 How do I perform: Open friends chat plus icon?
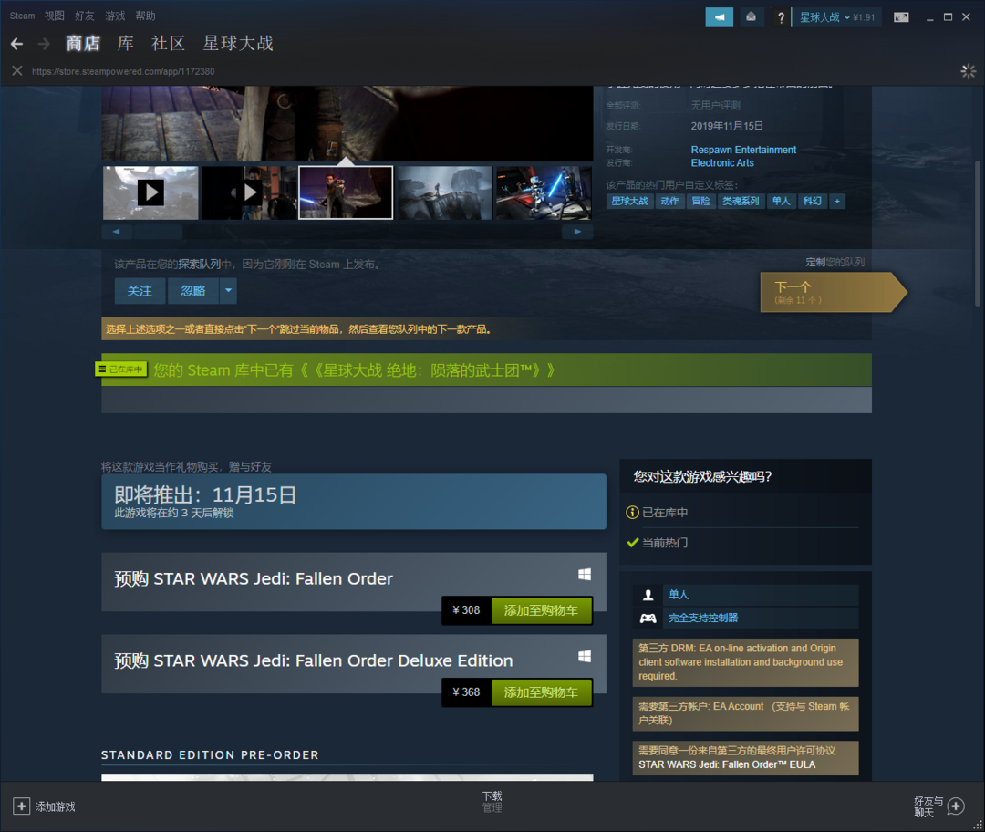click(956, 806)
